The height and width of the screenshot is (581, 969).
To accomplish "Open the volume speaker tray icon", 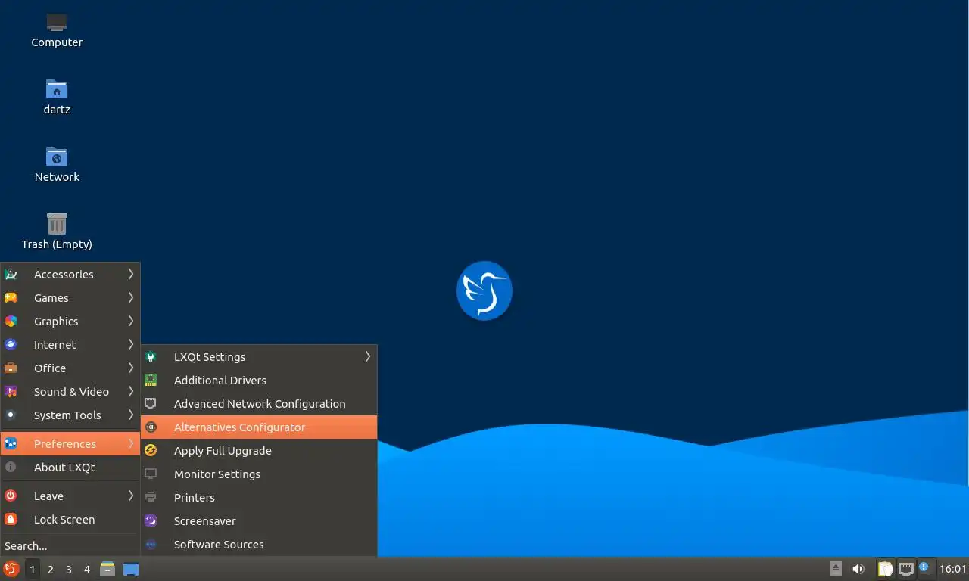I will click(x=858, y=569).
